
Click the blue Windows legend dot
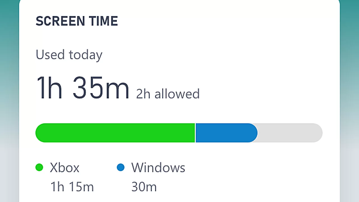click(x=121, y=168)
